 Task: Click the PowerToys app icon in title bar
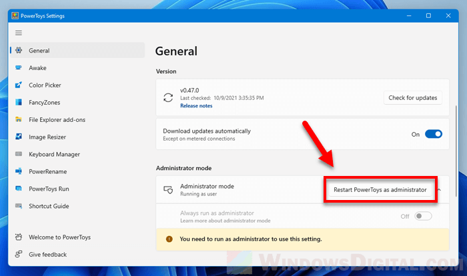click(x=15, y=16)
